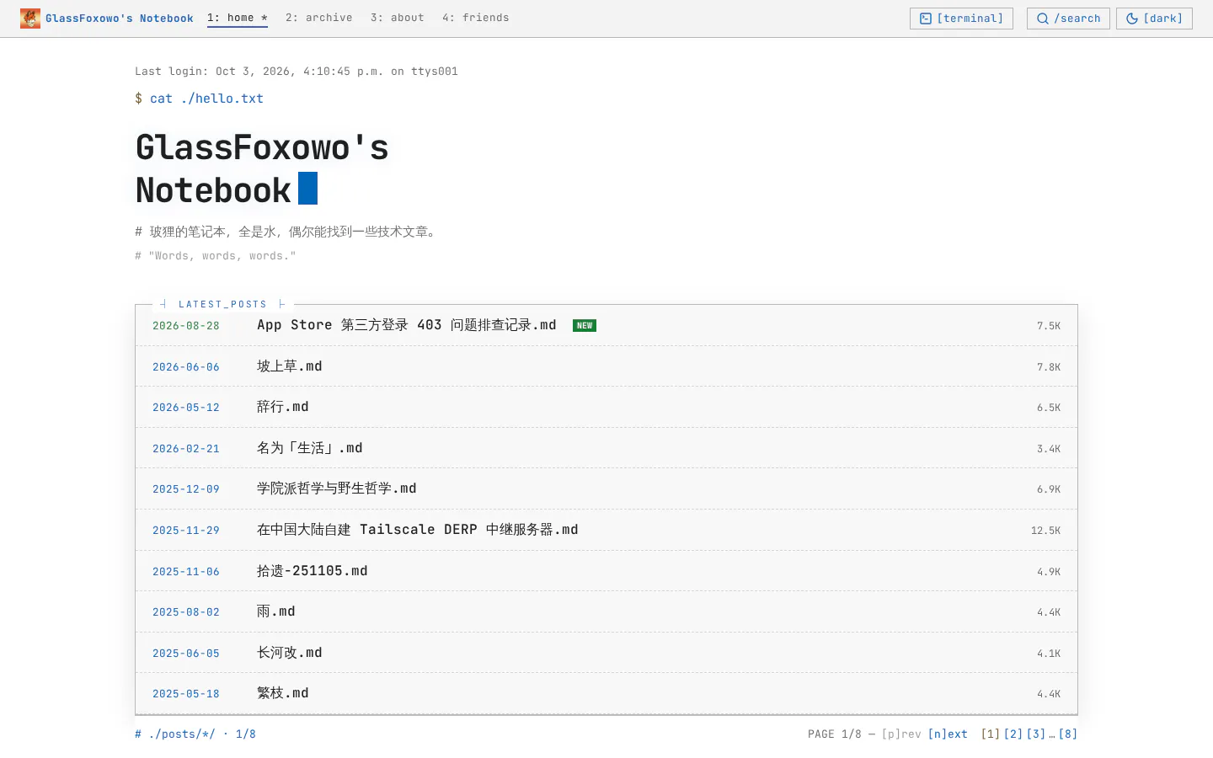The image size is (1213, 758).
Task: Click the blue cursor block after Notebook
Action: point(308,189)
